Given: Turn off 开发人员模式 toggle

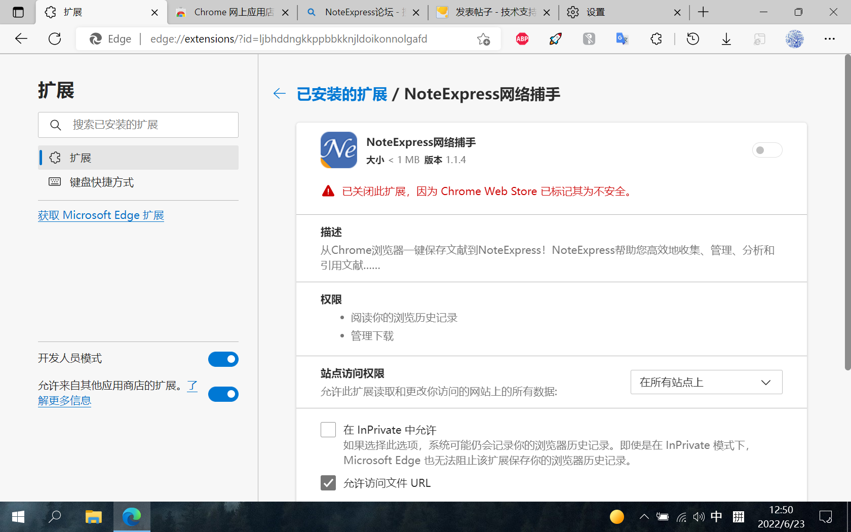Looking at the screenshot, I should tap(223, 359).
